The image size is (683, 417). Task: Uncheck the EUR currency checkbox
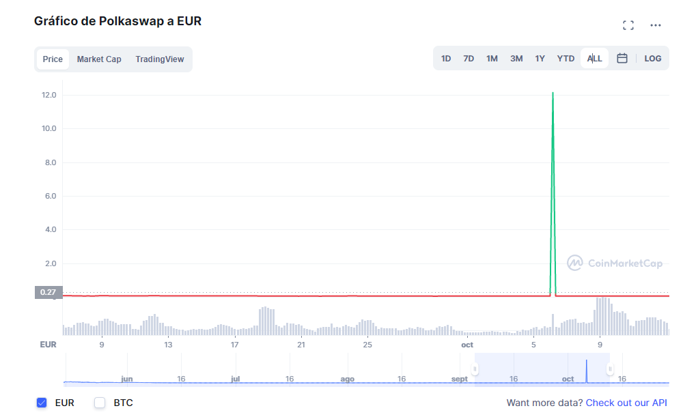tap(42, 403)
